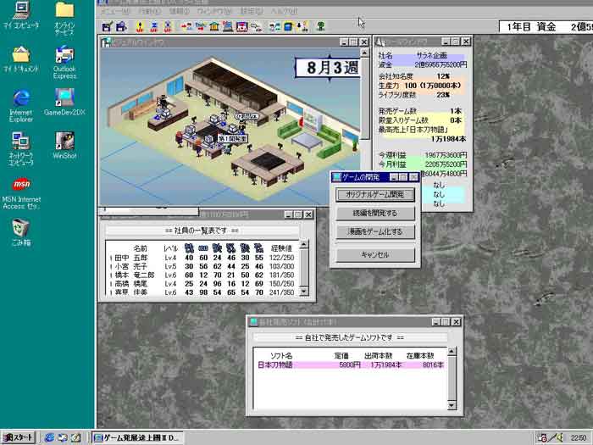The image size is (593, 445).
Task: Launch Internet Explorer from the desktop
Action: [20, 97]
